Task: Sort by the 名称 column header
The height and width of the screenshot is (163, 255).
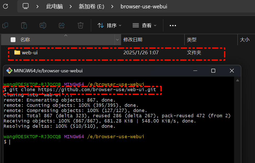Action: tap(25, 40)
